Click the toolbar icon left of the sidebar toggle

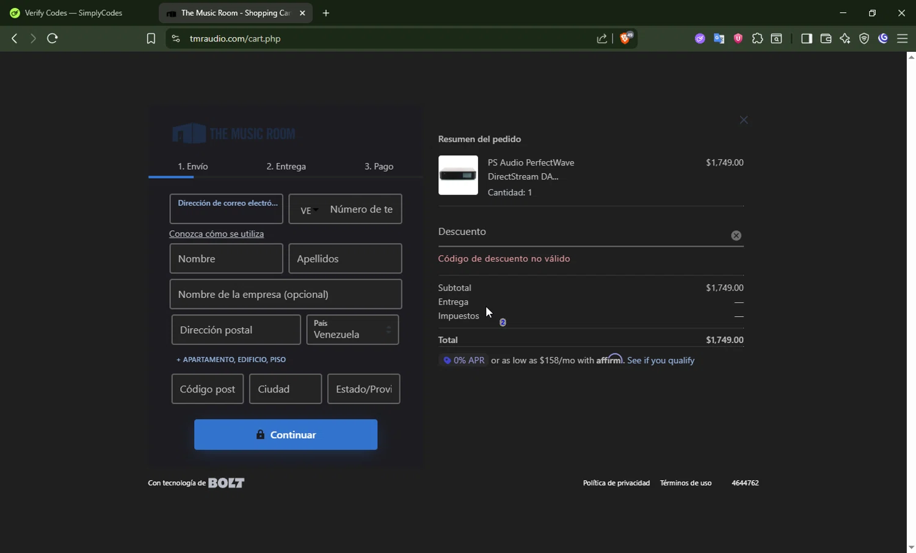777,38
